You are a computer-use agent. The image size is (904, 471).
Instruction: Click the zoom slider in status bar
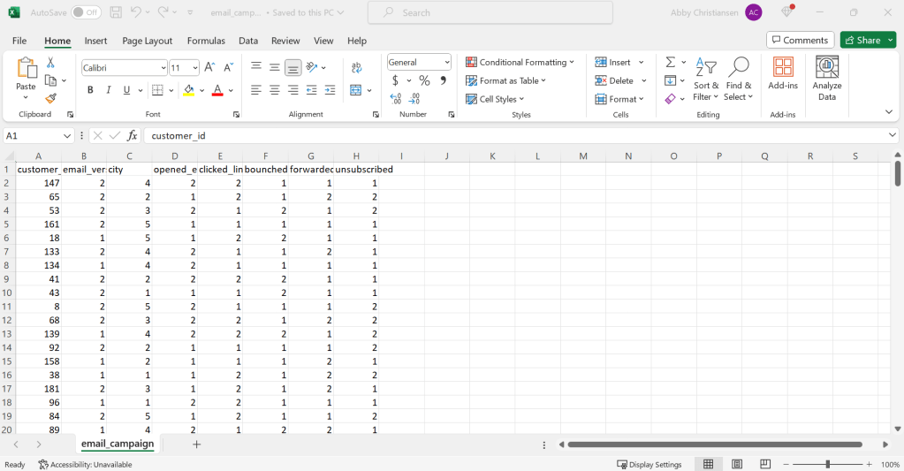pos(827,464)
